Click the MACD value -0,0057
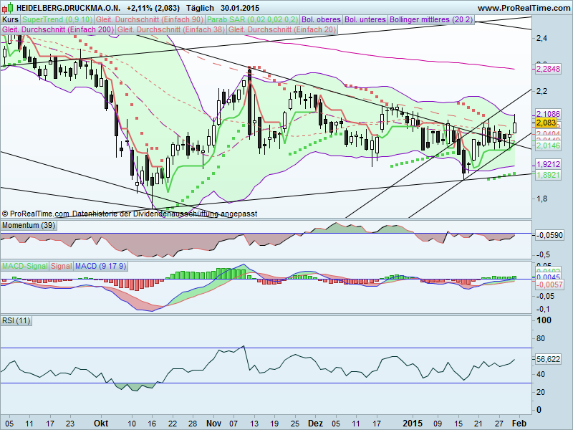 pos(549,285)
